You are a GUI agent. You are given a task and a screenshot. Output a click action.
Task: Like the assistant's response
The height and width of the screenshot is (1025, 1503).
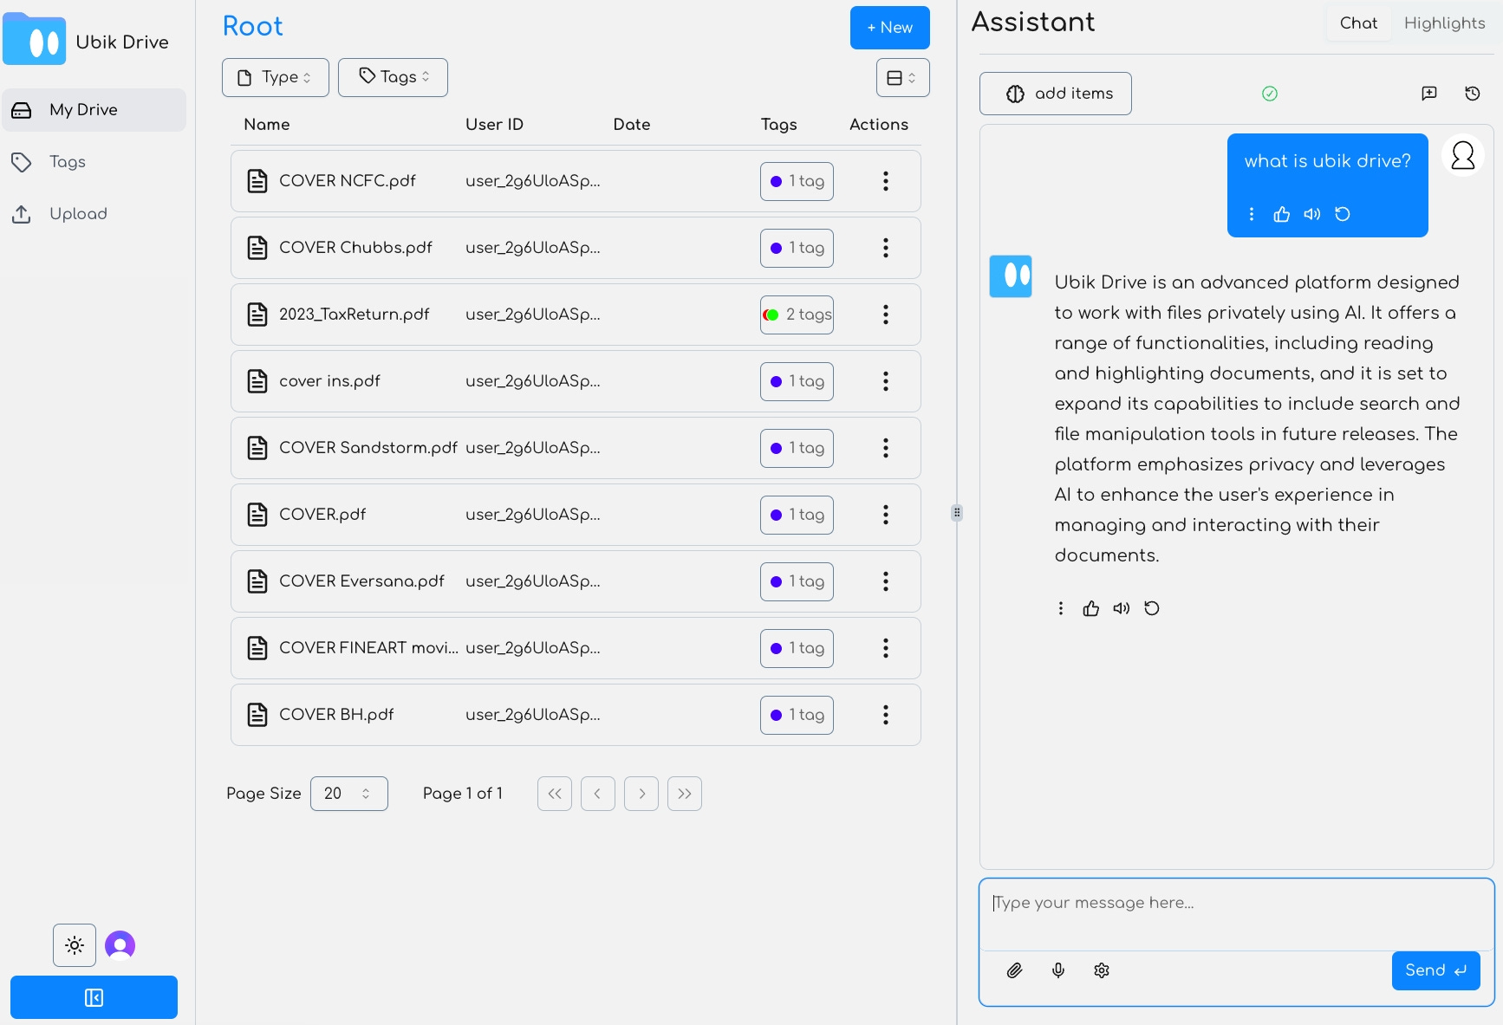pyautogui.click(x=1091, y=608)
